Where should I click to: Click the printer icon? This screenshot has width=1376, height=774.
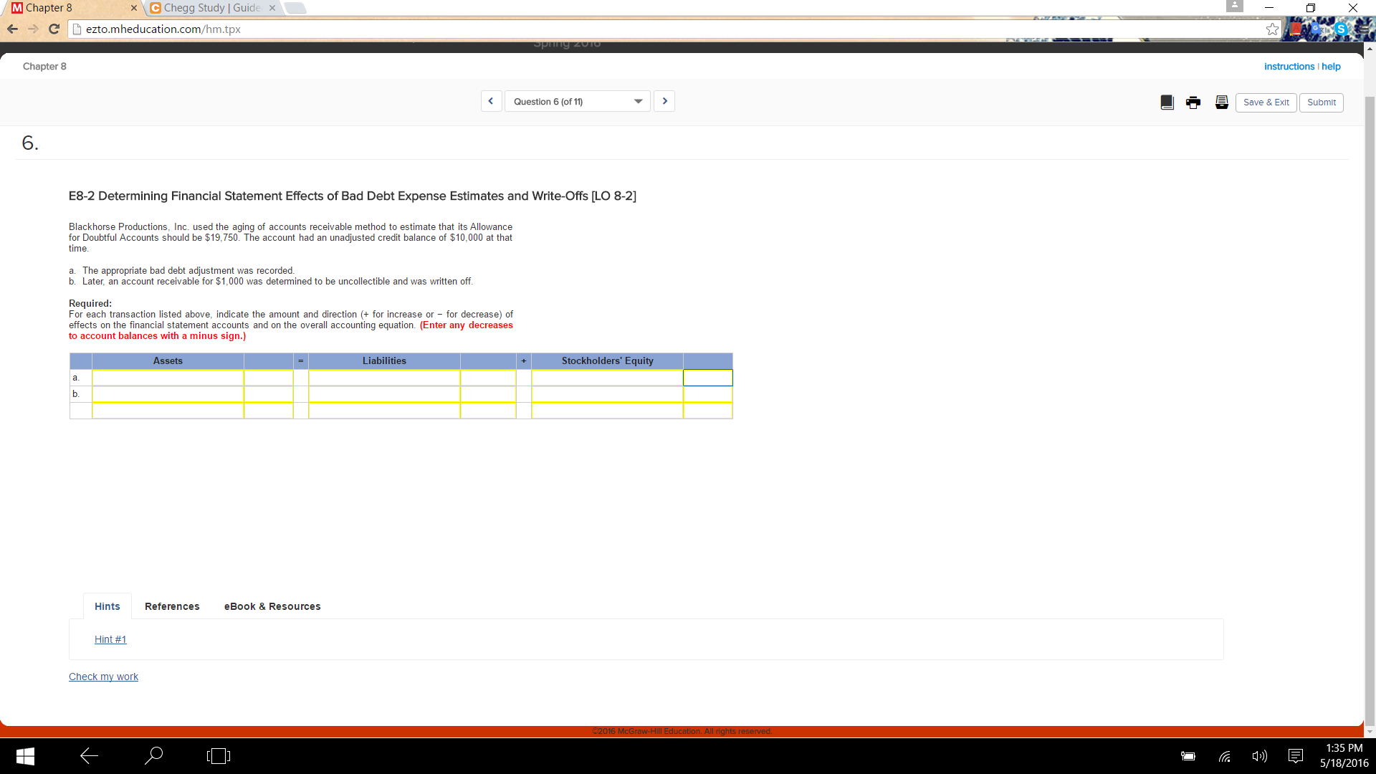click(x=1193, y=102)
